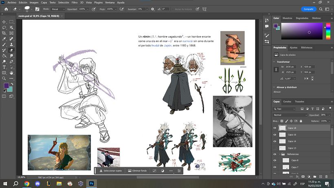Screen dimensions: 334x188
Task: Add a layer mask
Action: (303, 177)
